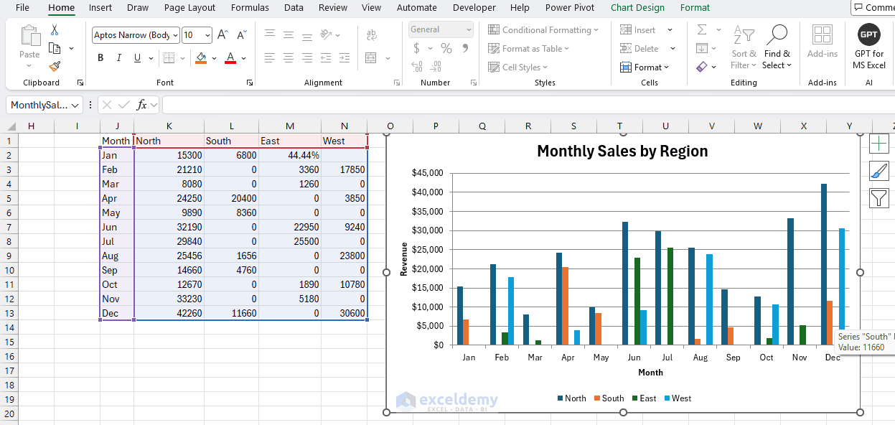Click the Delete cells button
This screenshot has width=895, height=425.
(x=639, y=48)
